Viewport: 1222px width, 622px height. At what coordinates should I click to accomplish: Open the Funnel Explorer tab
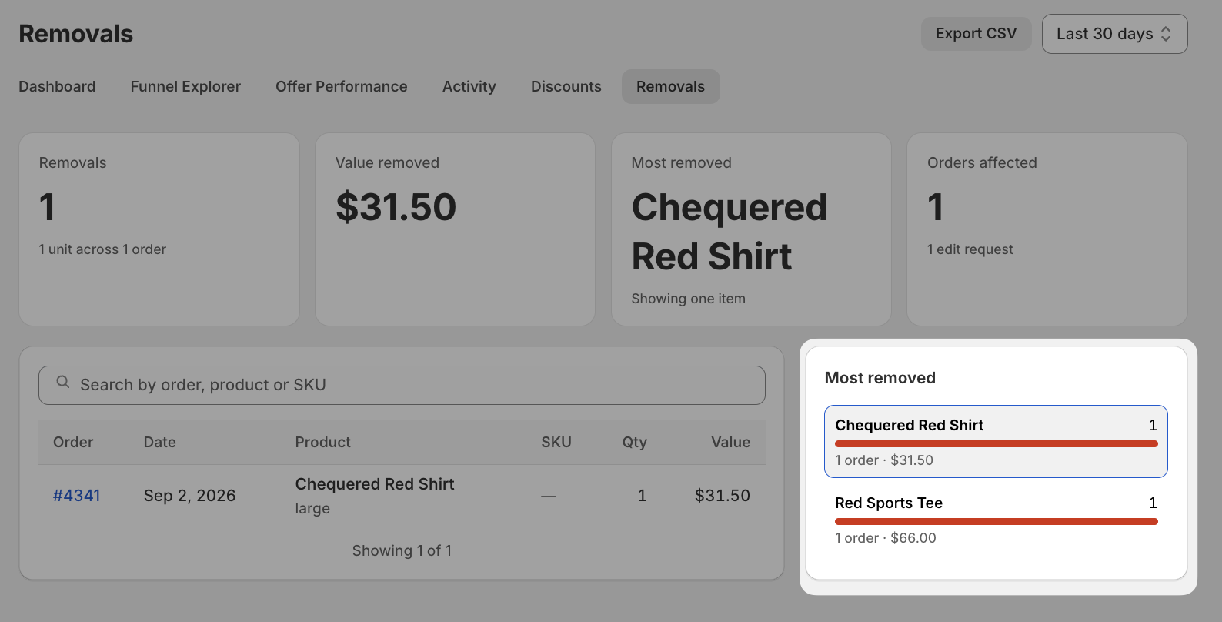[x=185, y=86]
